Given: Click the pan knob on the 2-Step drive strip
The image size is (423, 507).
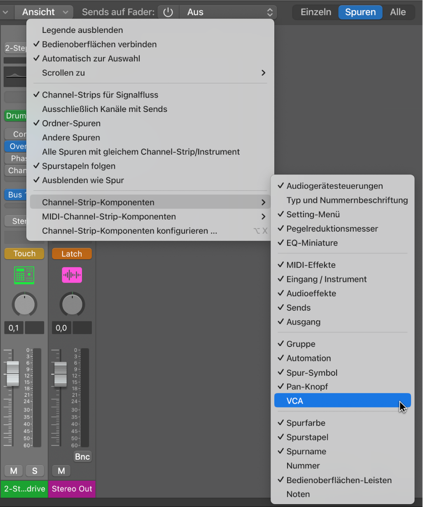Looking at the screenshot, I should 24,305.
